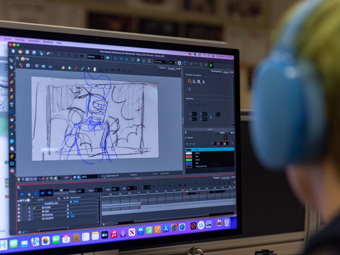Select the Vectorized Line colour row
The width and height of the screenshot is (340, 255).
[x=210, y=166]
